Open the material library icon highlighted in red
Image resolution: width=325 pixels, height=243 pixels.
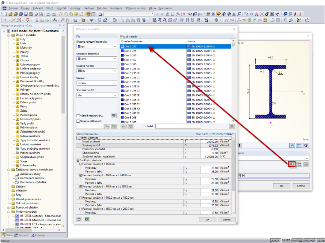[292, 164]
